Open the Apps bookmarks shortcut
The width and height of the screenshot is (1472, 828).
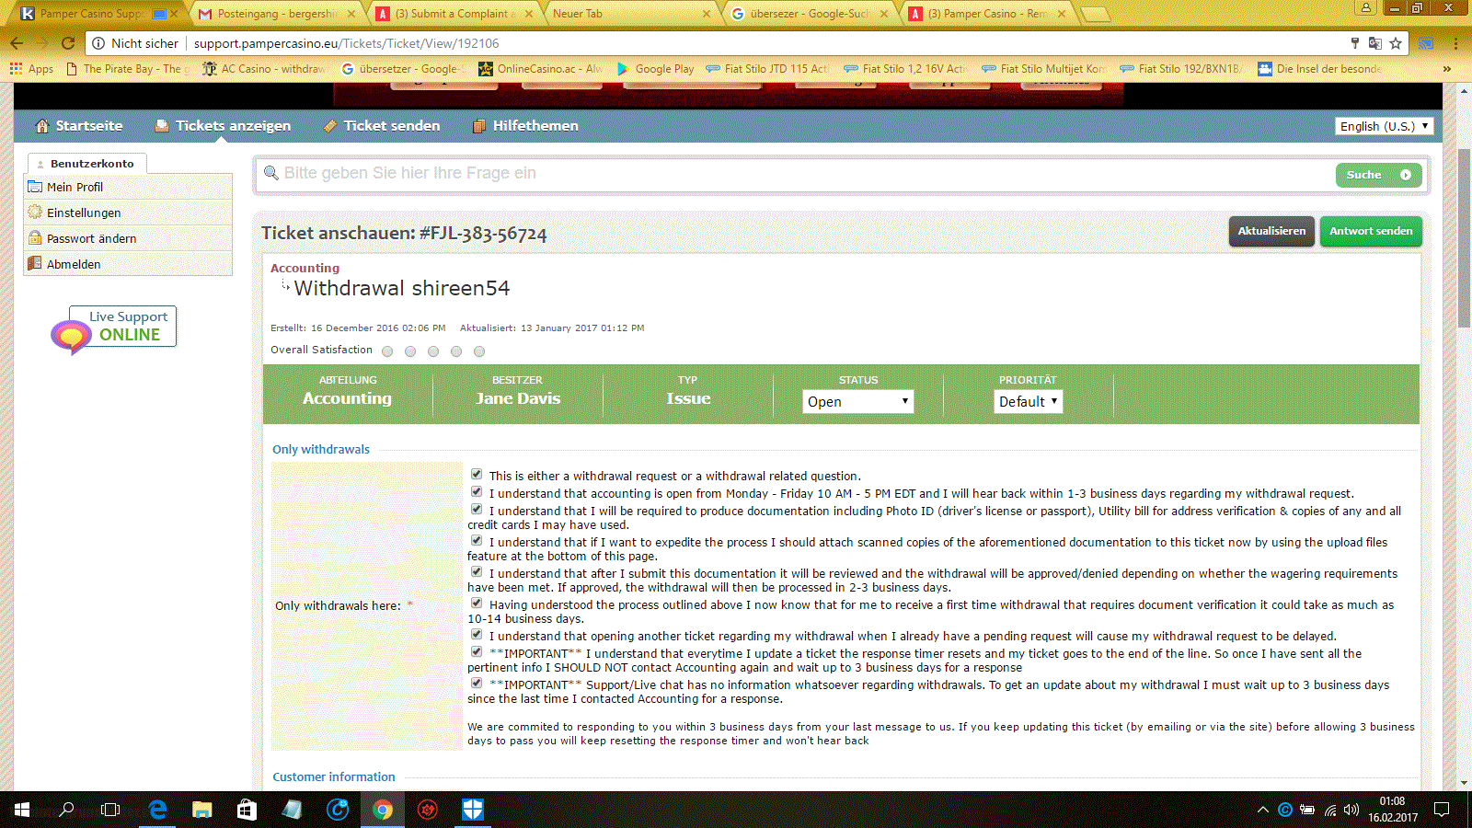[31, 68]
